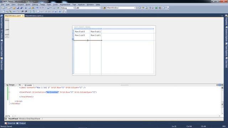
Task: Select the Row 0 col 0 label
Action: pyautogui.click(x=80, y=32)
